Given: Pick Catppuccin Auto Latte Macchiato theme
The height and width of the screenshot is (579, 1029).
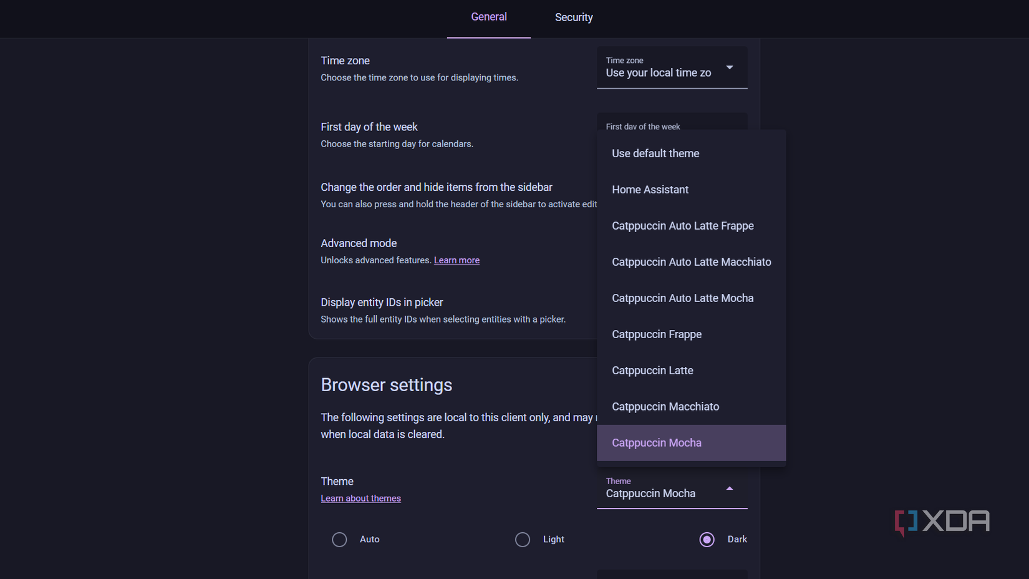Looking at the screenshot, I should pos(691,262).
